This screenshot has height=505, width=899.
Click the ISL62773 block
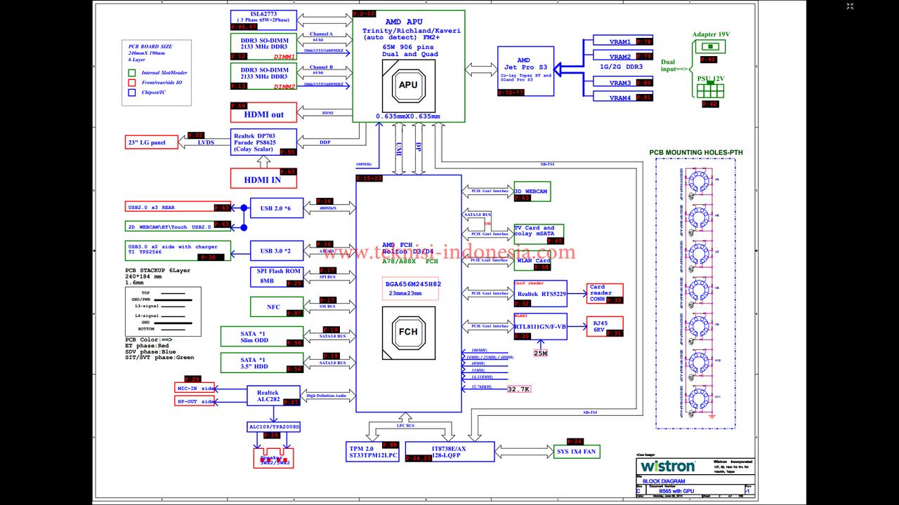coord(263,20)
